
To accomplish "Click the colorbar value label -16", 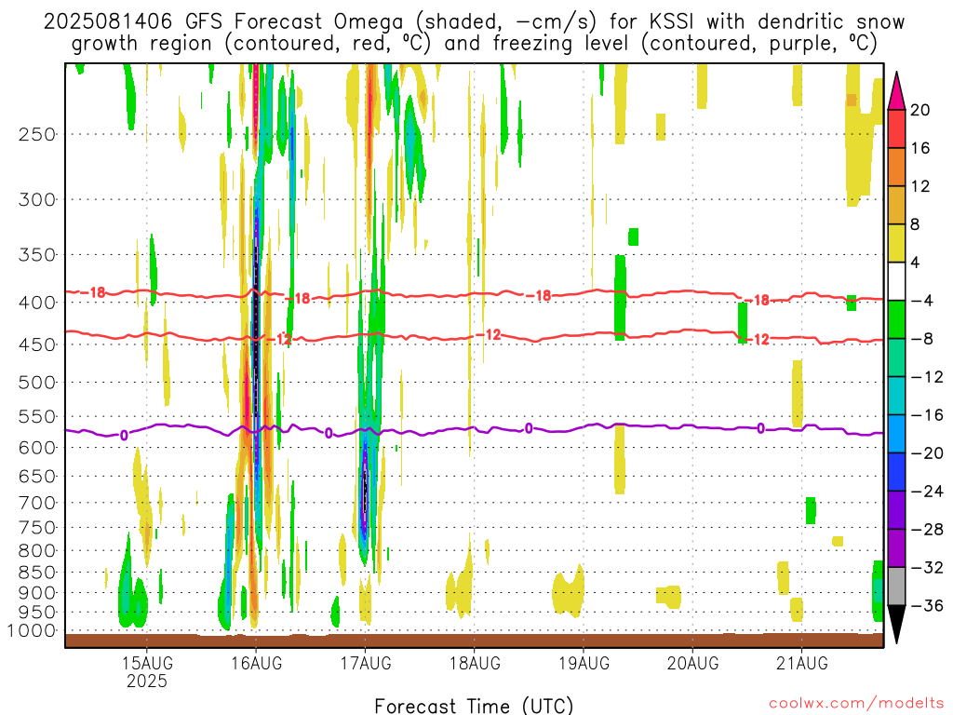I will pos(927,415).
